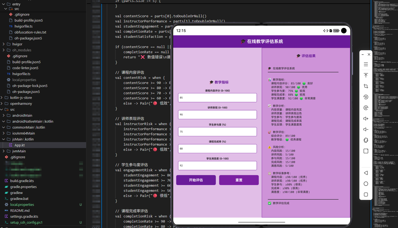This screenshot has width=398, height=228.
Task: Collapse the jsMain\kotlin folder
Action: [4, 139]
